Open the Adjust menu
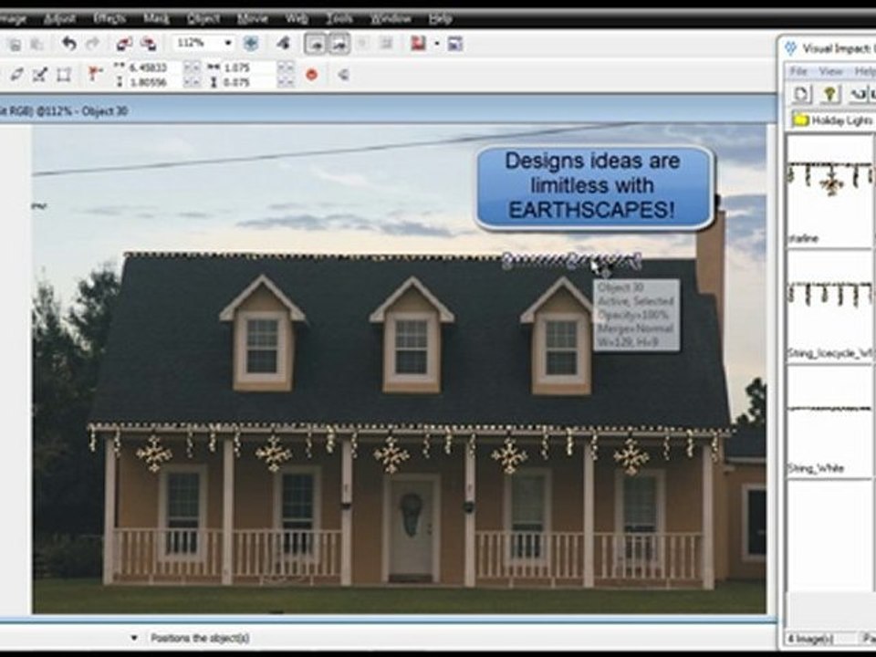Screen dimensions: 876x657 pos(59,19)
